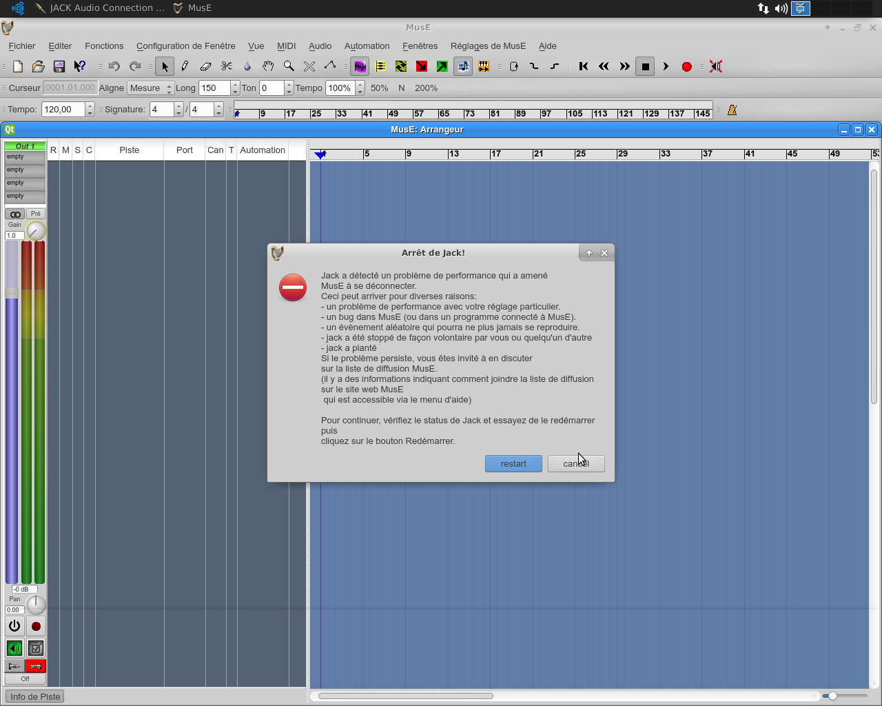Switch to JACK Audio Connection taskbar window
Screen dimensions: 882x706
click(x=100, y=8)
